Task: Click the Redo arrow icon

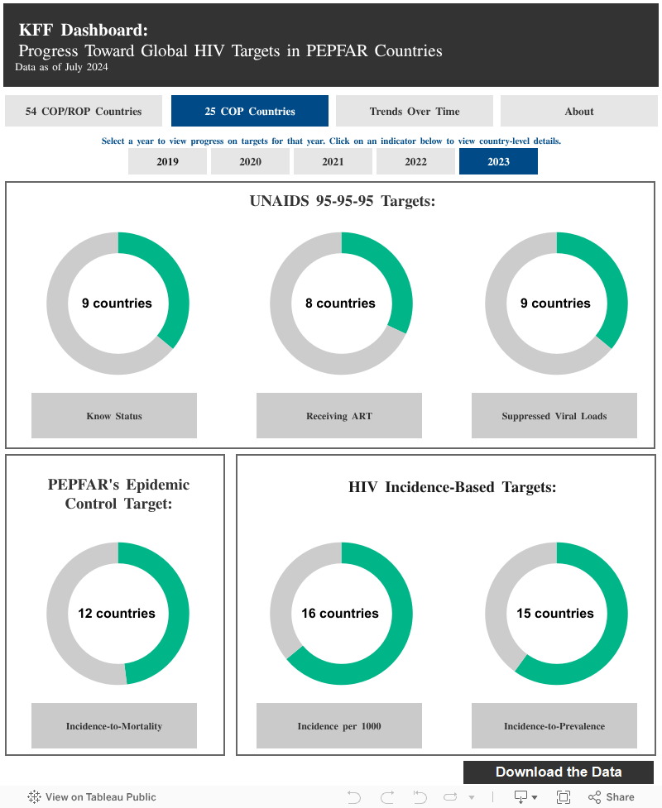Action: point(386,797)
